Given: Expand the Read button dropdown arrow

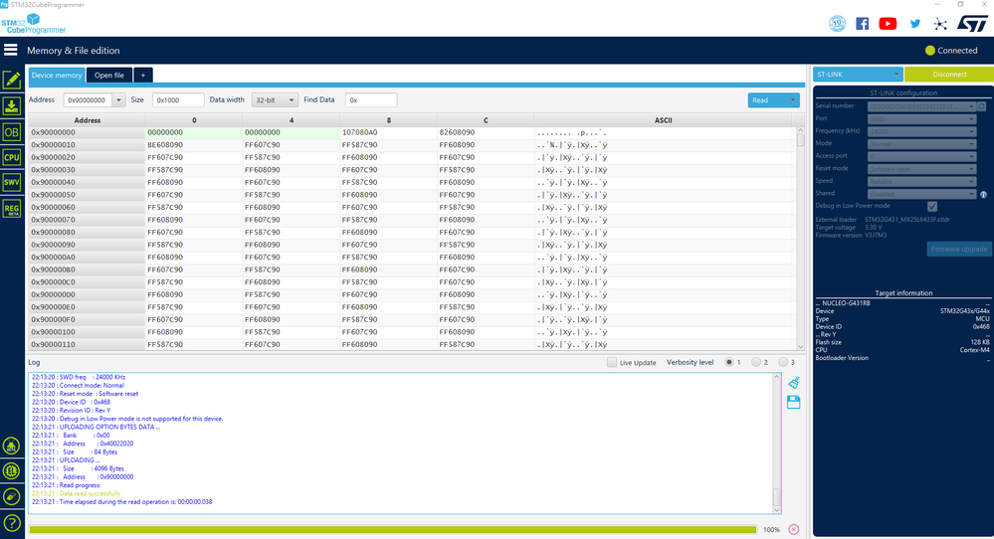Looking at the screenshot, I should click(792, 100).
